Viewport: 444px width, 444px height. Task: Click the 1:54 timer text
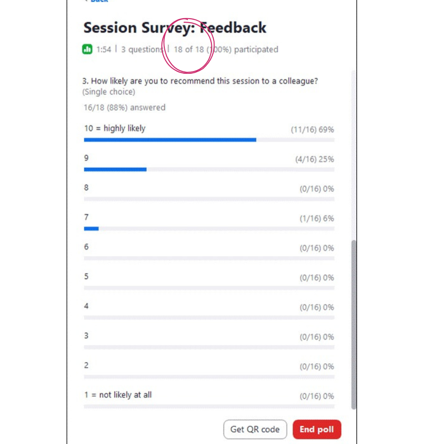coord(104,49)
